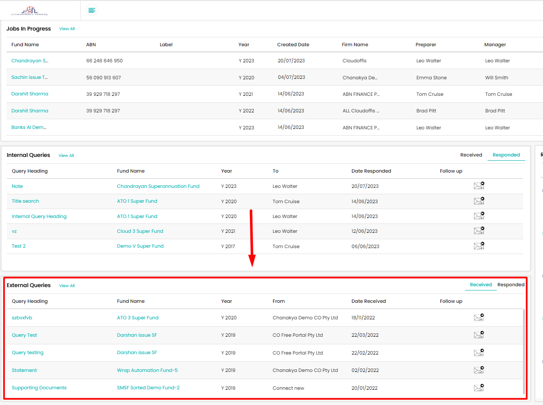The height and width of the screenshot is (405, 543).
Task: Click follow-up envelope for Statement query
Action: [479, 370]
